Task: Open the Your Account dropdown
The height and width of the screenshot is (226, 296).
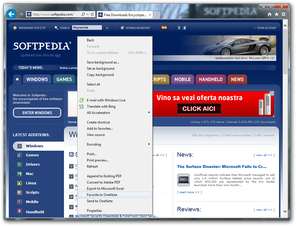Action: [x=265, y=28]
